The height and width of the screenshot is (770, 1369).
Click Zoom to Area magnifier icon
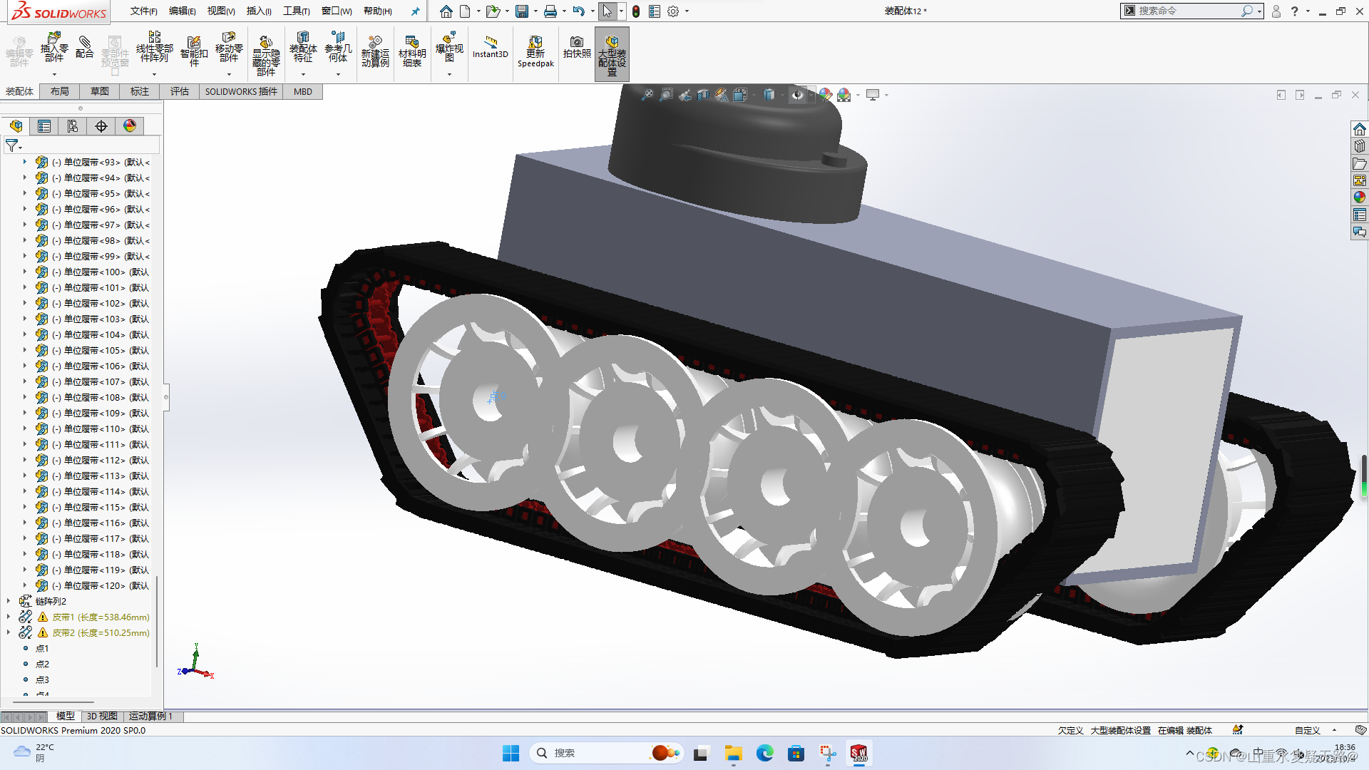(x=666, y=95)
